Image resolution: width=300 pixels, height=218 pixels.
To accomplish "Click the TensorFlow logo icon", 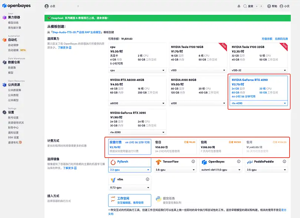I will pyautogui.click(x=158, y=162).
